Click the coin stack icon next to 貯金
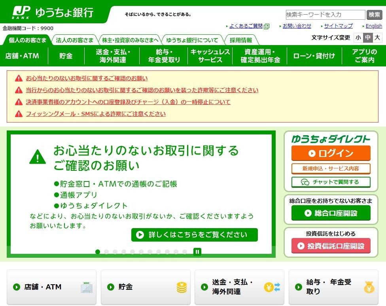386x306 pixels. click(181, 287)
